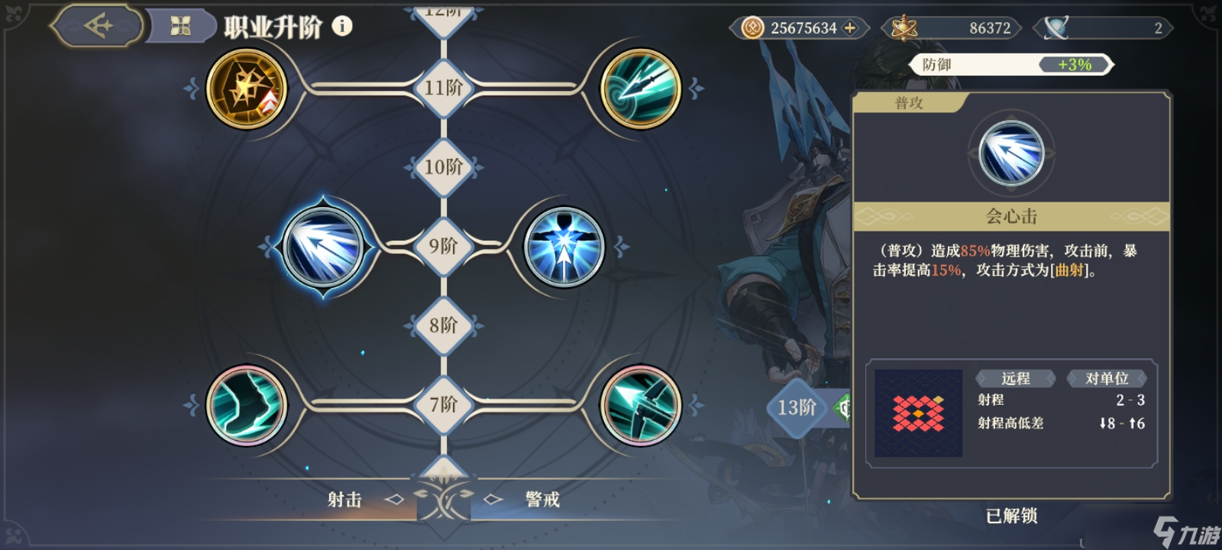Tap the 对单位 target tag
The image size is (1222, 550).
1107,378
